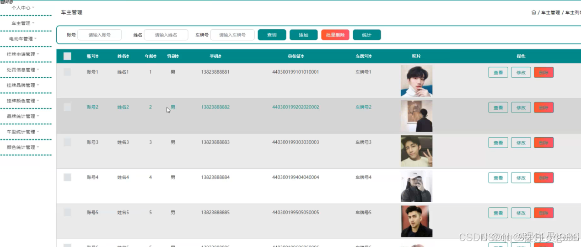Delete row 账号3 with red 删除 button

[x=544, y=143]
